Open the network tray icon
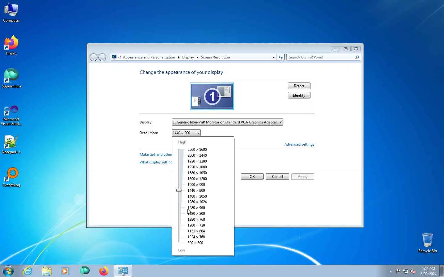Viewport: 444px width, 277px height. pyautogui.click(x=405, y=271)
